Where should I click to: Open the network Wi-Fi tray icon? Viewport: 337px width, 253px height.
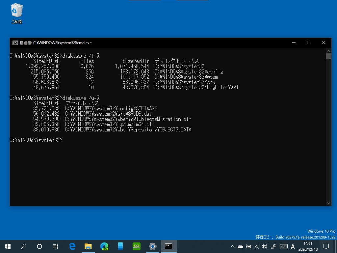[x=257, y=246]
